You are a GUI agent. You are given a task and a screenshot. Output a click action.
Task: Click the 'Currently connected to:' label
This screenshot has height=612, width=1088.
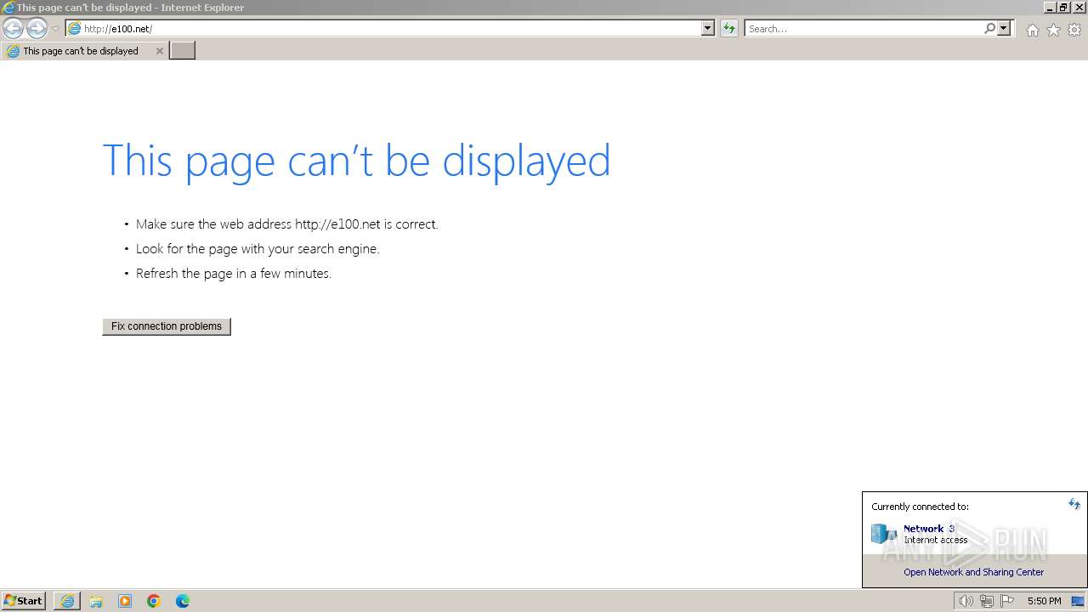(x=920, y=507)
